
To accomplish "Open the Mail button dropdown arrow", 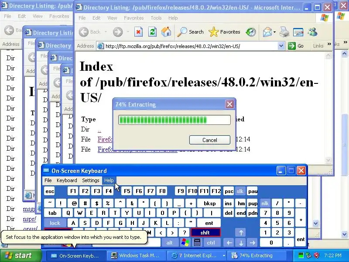I will 275,32.
